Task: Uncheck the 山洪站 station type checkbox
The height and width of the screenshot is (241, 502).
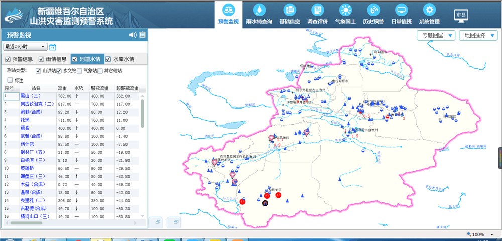Action: pyautogui.click(x=38, y=71)
